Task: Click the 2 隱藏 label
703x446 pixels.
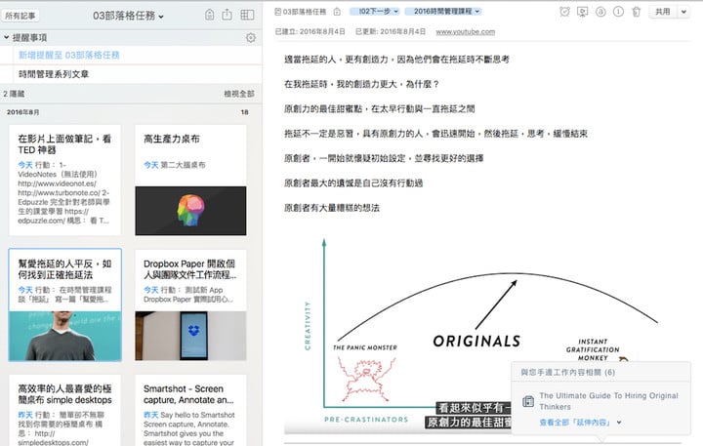Action: point(14,94)
